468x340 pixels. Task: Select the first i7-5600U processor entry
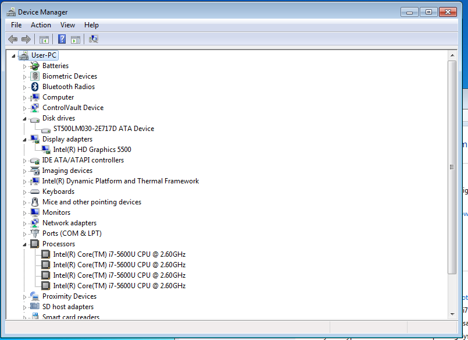(x=119, y=254)
